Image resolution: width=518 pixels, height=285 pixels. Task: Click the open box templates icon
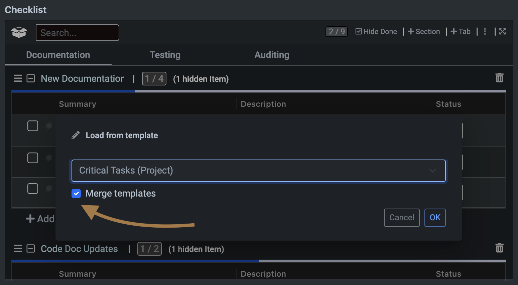[19, 32]
